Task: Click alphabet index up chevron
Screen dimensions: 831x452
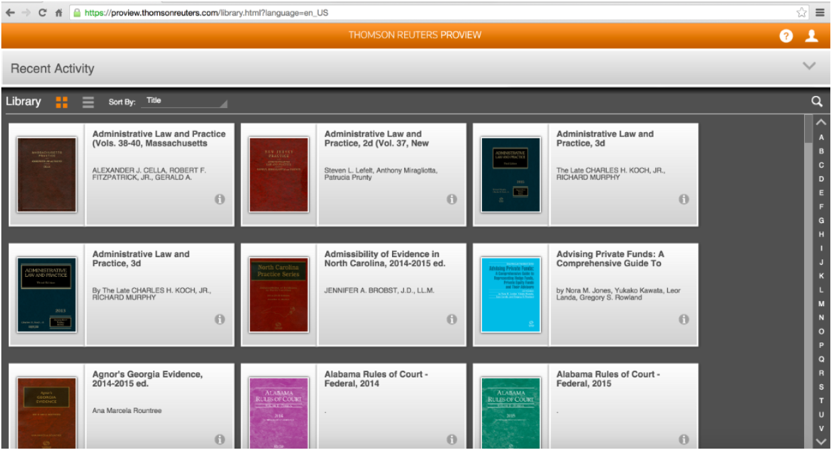Action: point(822,123)
